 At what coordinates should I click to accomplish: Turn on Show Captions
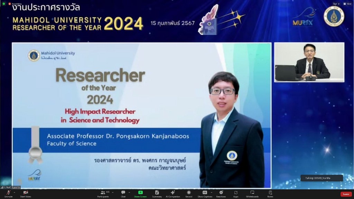pos(205,194)
